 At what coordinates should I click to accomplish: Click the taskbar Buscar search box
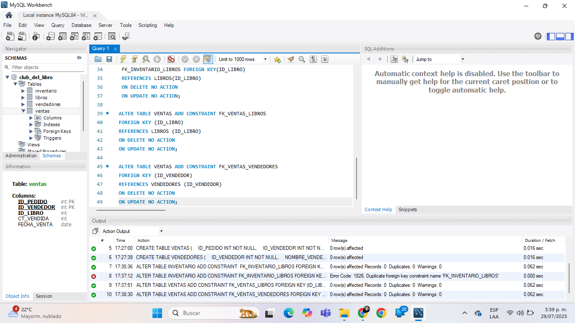tap(213, 313)
